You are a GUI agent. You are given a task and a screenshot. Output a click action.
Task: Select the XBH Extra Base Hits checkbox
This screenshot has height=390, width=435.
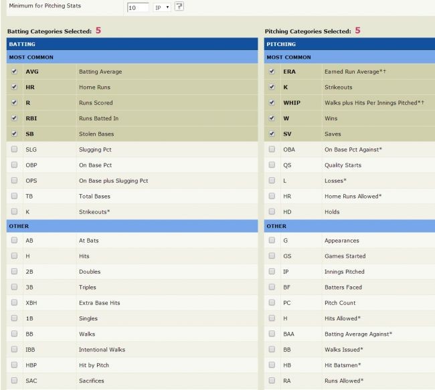click(14, 302)
